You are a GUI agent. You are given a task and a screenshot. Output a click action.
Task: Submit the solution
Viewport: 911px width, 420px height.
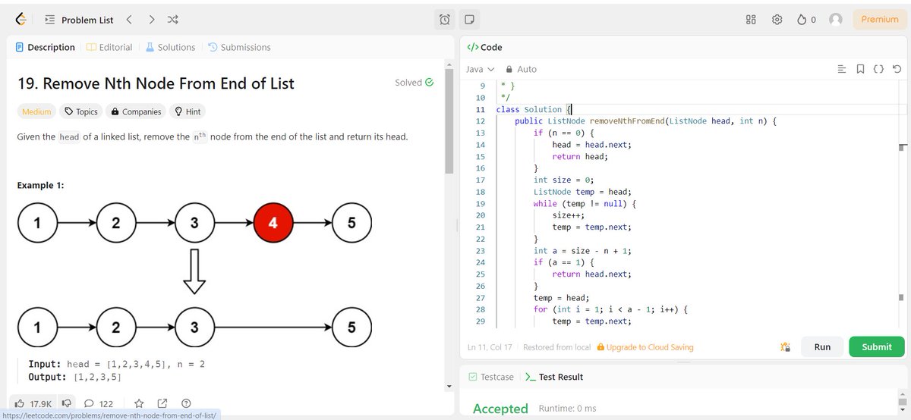877,346
